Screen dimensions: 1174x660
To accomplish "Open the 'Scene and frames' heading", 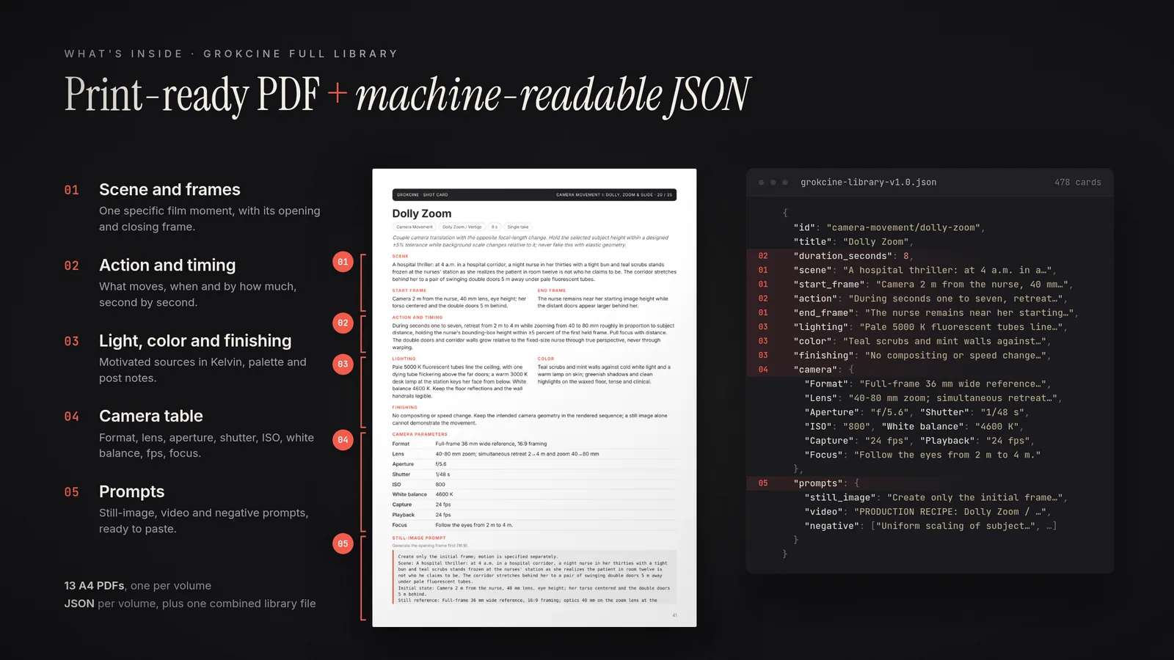I will pyautogui.click(x=169, y=189).
